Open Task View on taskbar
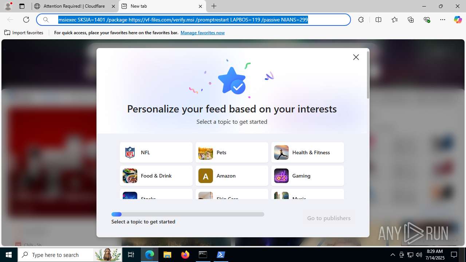 (x=131, y=255)
